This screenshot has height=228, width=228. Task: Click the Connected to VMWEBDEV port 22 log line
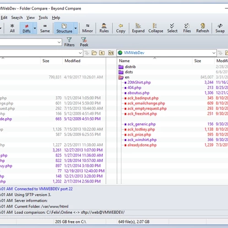tap(43, 189)
